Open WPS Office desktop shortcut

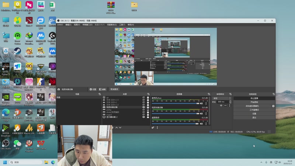tap(41, 144)
